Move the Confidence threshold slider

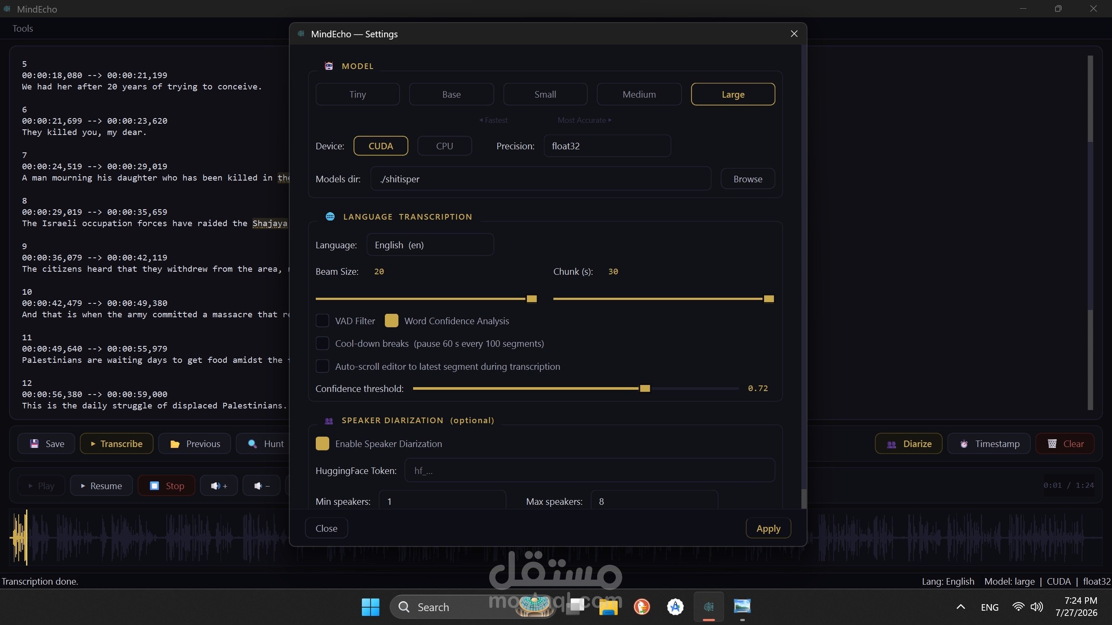645,388
